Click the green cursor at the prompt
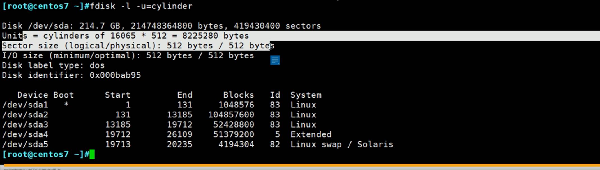 92,154
